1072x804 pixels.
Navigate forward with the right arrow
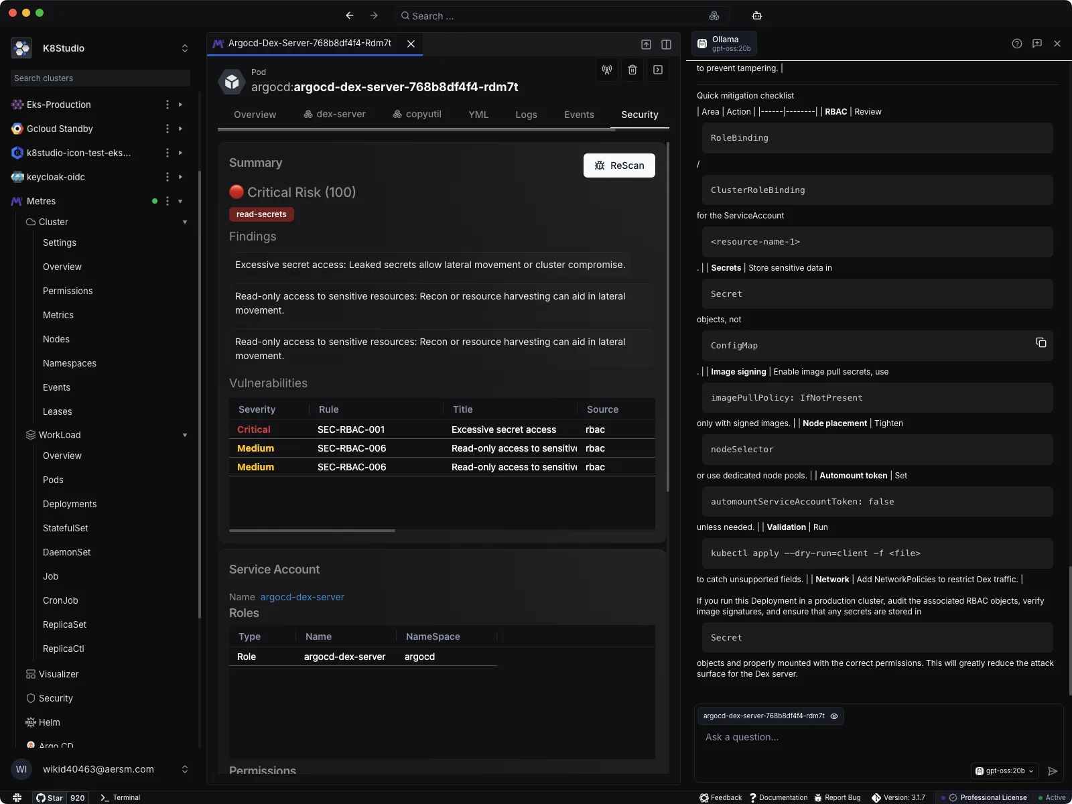(374, 15)
